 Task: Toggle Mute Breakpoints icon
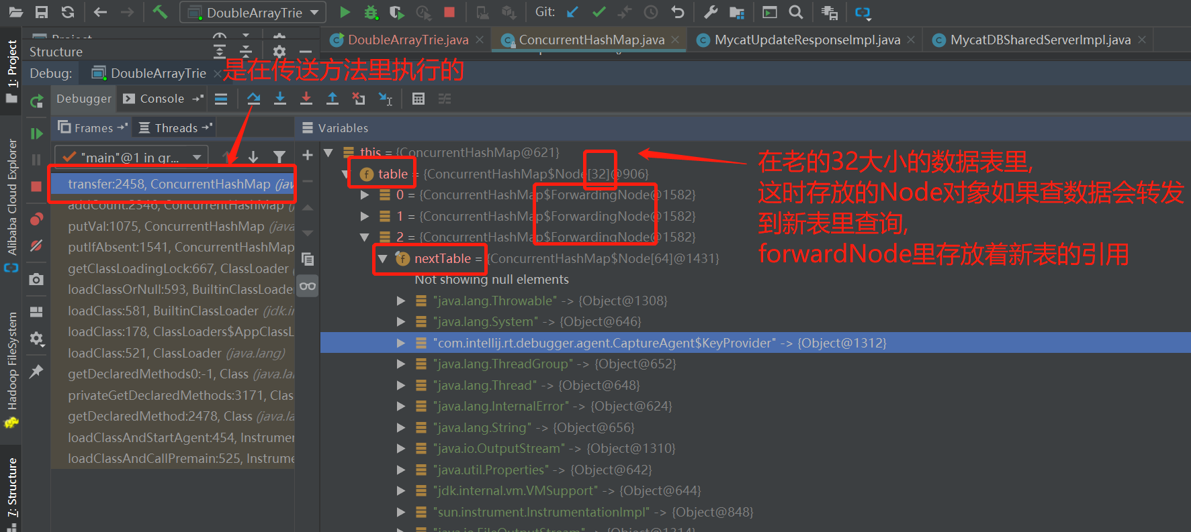36,246
